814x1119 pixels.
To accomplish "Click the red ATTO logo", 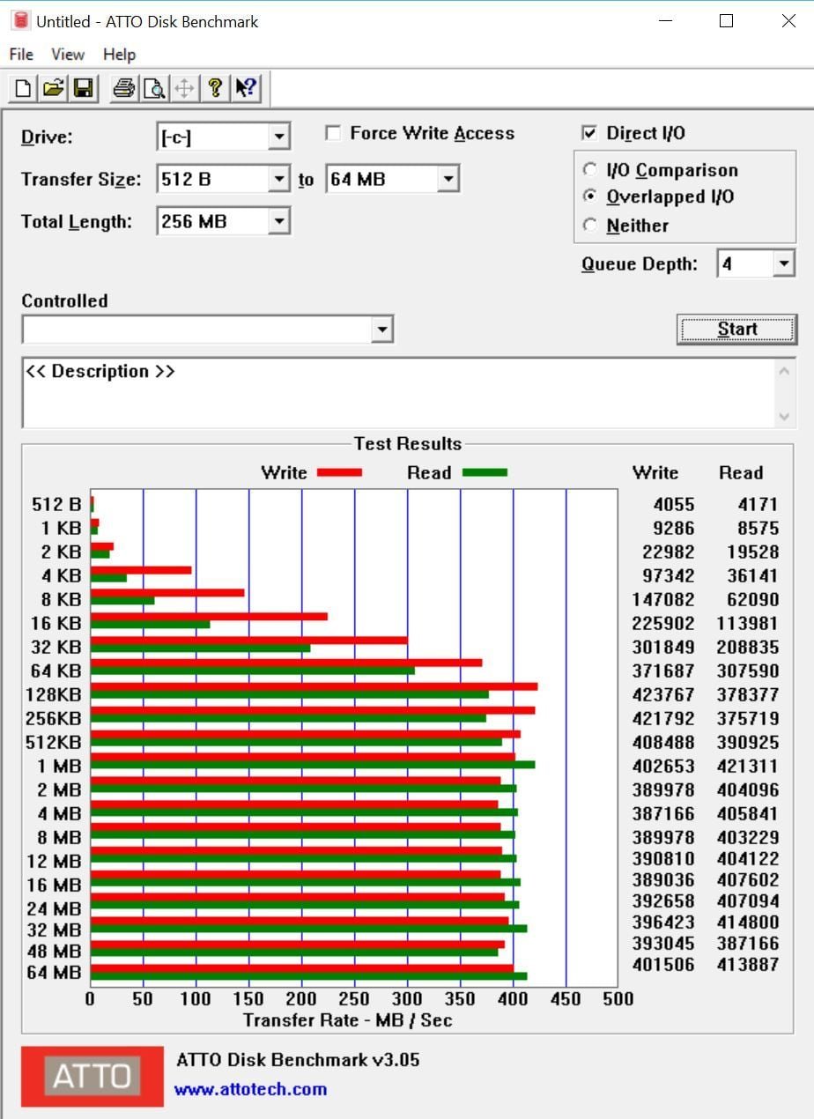I will [x=92, y=1076].
